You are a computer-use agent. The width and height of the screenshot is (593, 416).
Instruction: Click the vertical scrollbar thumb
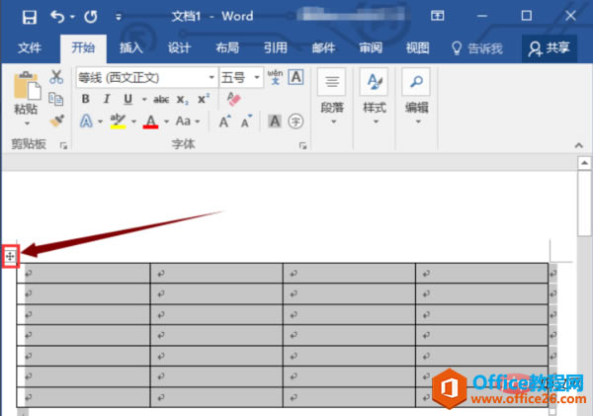(x=584, y=204)
